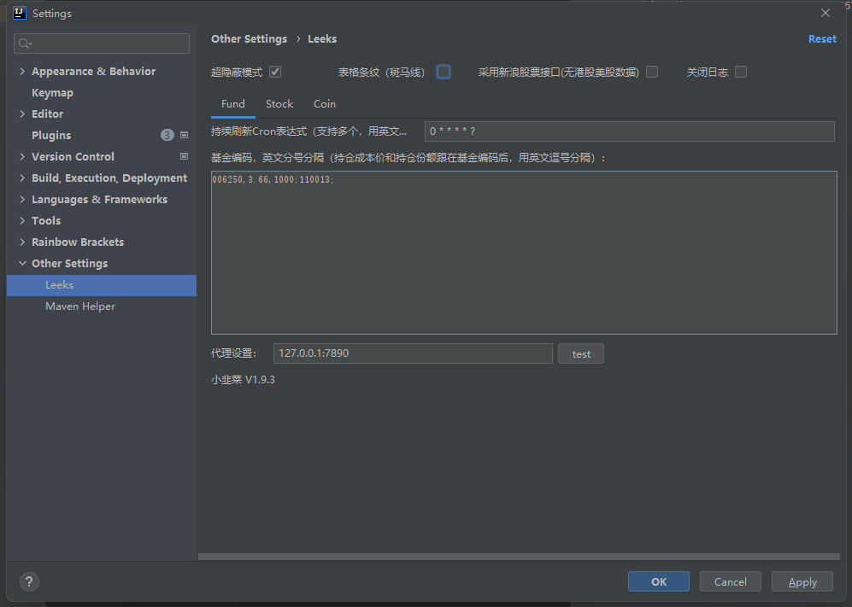Toggle the 超隐蔽模式 checkbox
This screenshot has height=607, width=852.
point(275,72)
